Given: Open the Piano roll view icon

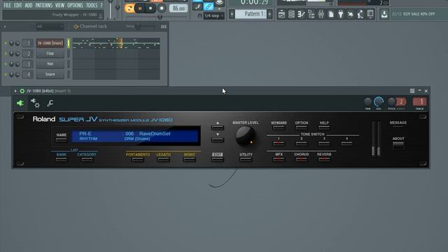Looking at the screenshot, I should point(301,14).
